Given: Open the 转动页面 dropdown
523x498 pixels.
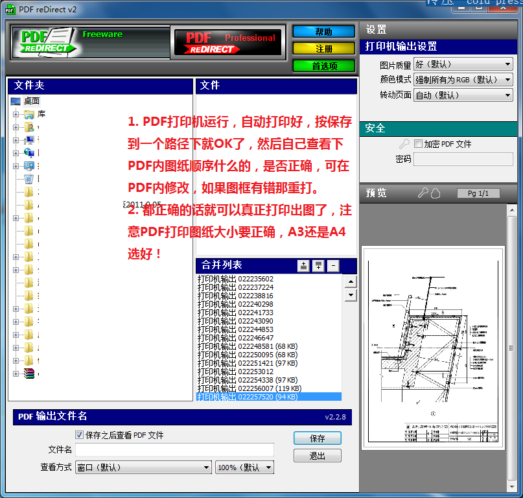Looking at the screenshot, I should (x=463, y=95).
